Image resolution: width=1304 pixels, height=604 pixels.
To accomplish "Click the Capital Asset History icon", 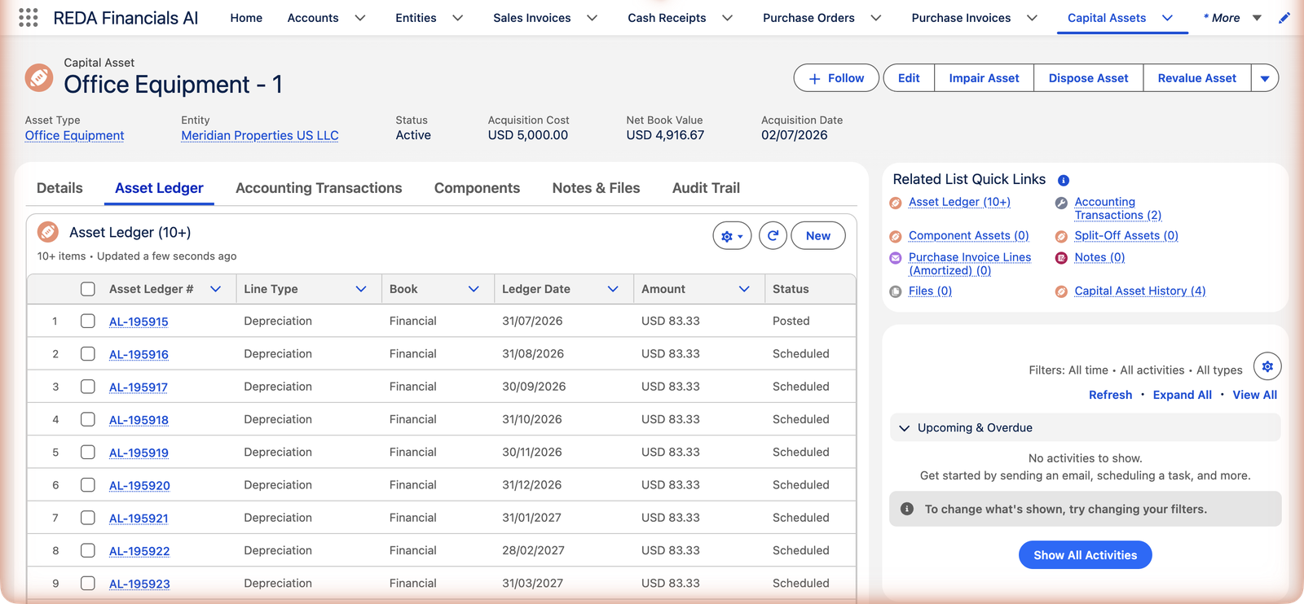I will pyautogui.click(x=1061, y=291).
